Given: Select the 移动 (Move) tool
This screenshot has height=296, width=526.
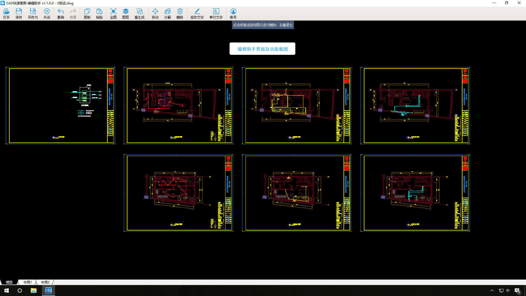Looking at the screenshot, I should (155, 13).
